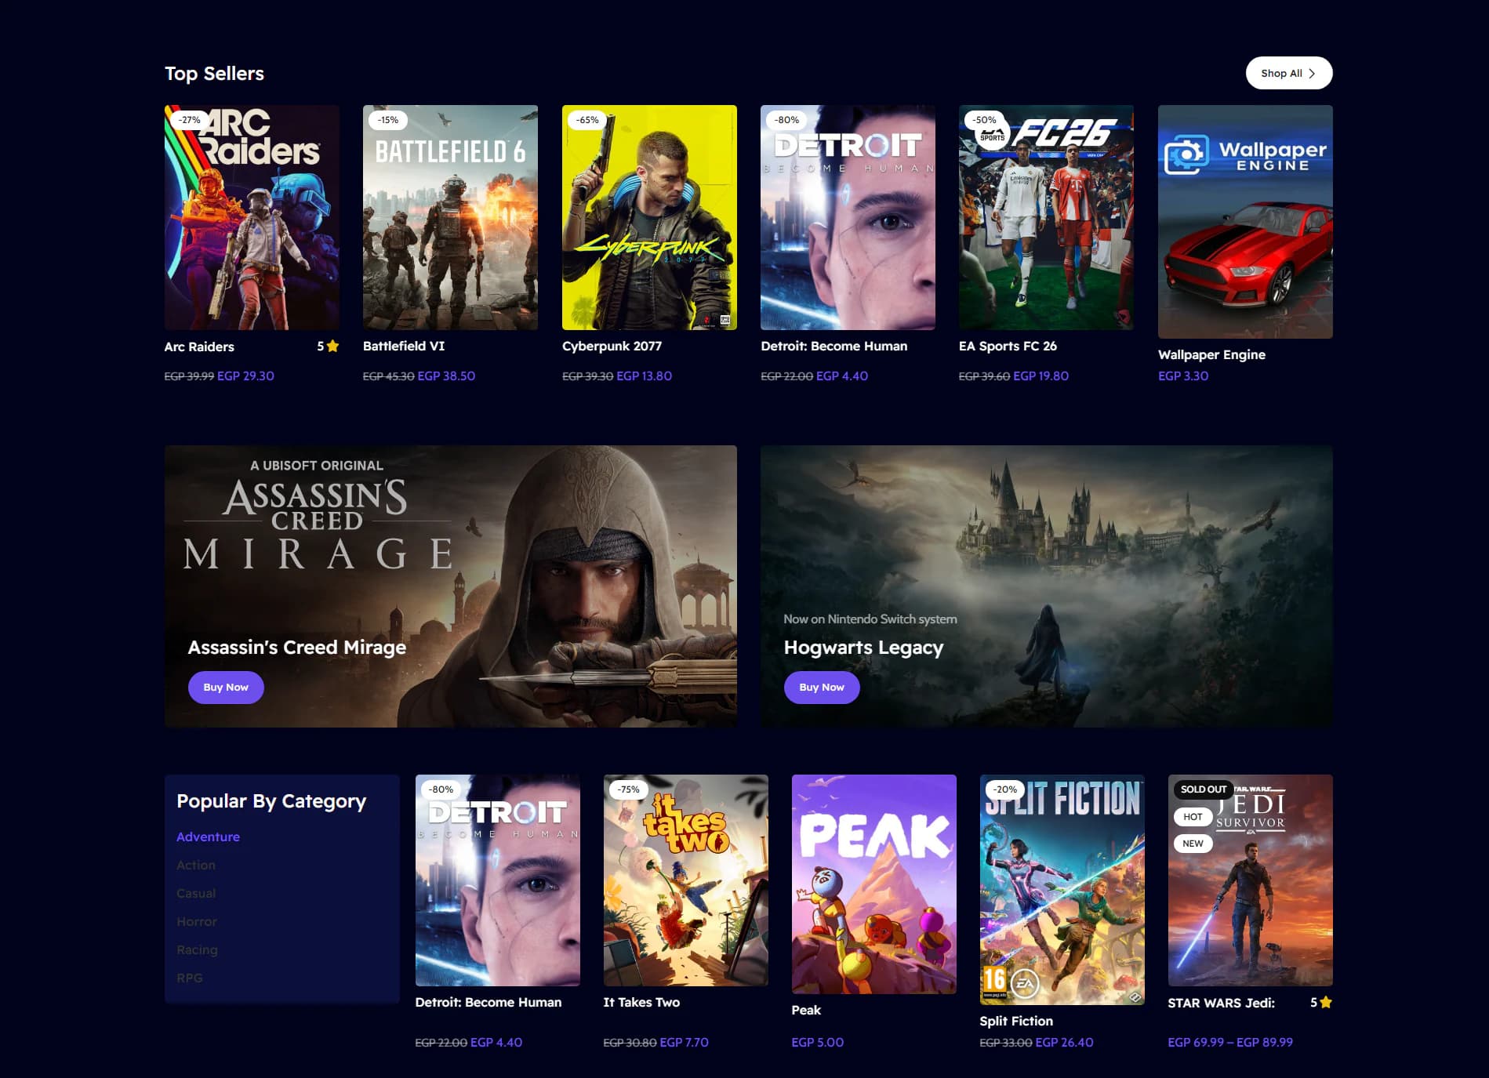Click the Split Fiction sale price EGP 26.40
1489x1078 pixels.
tap(1064, 1042)
